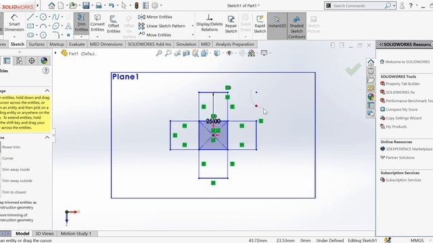
Task: Open the Motion Study 1 tab
Action: click(x=76, y=234)
